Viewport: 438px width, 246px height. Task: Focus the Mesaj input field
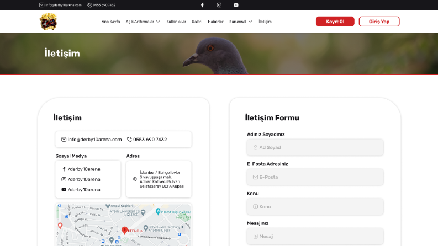(315, 236)
